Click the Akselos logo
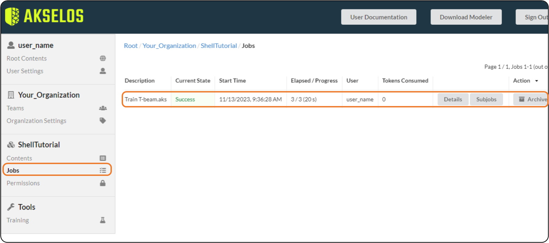 (44, 16)
